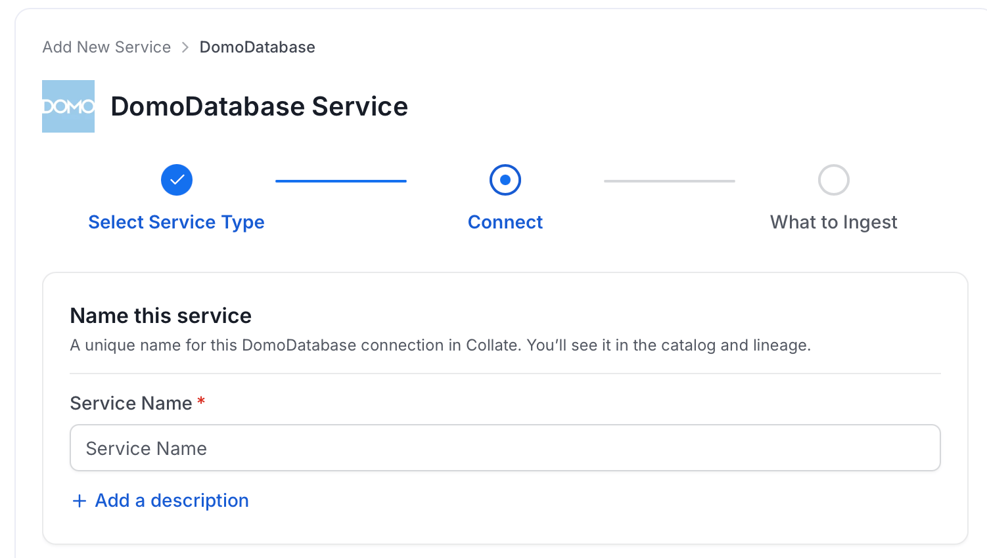The width and height of the screenshot is (987, 558).
Task: Click the empty What to Ingest circle
Action: tap(834, 180)
